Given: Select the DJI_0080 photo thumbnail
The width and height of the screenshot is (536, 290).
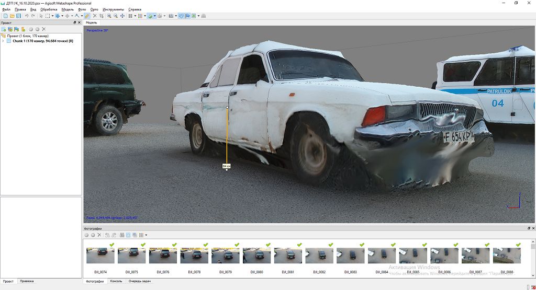Looking at the screenshot, I should click(256, 256).
